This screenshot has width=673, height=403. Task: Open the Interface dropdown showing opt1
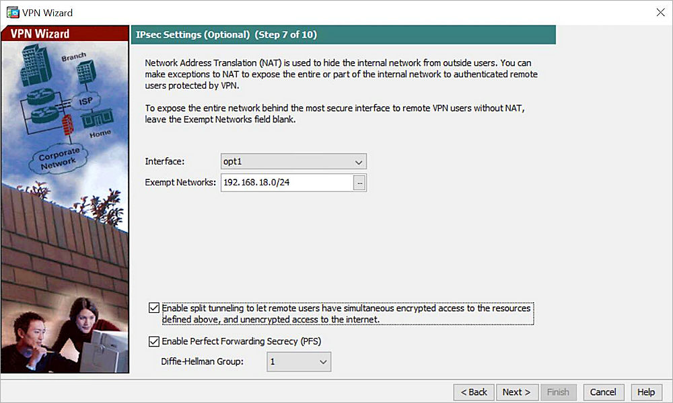click(x=293, y=161)
